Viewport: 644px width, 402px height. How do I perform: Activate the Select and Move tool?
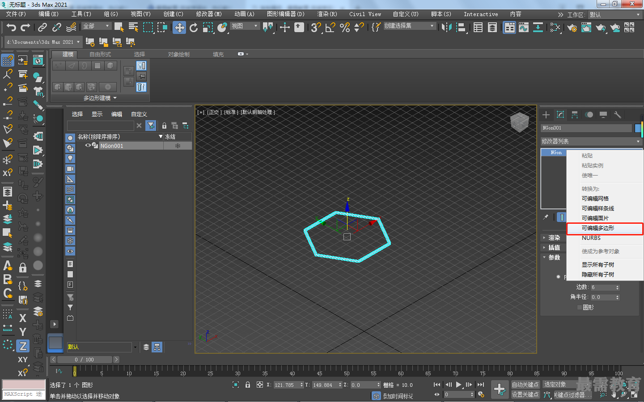point(179,28)
